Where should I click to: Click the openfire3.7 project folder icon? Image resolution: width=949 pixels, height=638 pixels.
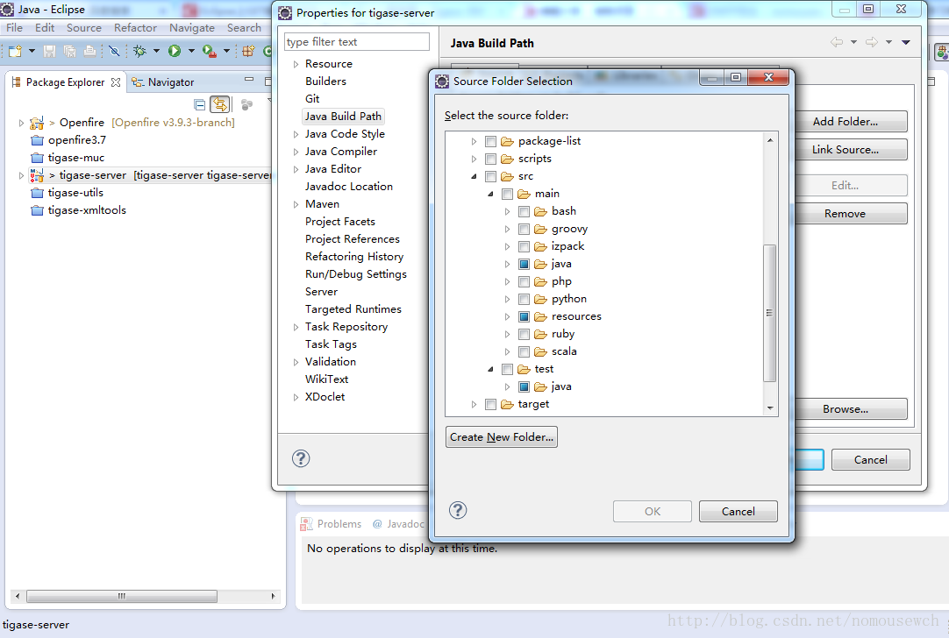pyautogui.click(x=38, y=140)
